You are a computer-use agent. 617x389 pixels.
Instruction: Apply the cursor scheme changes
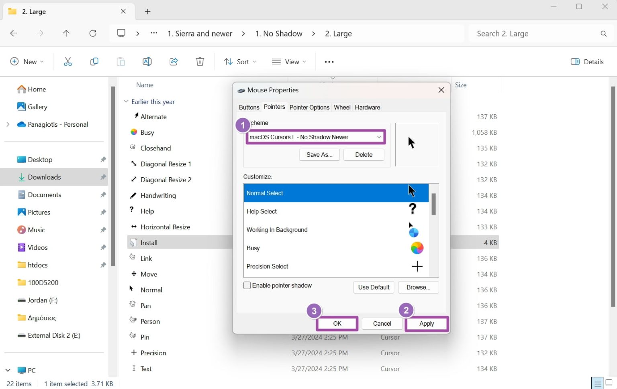427,323
